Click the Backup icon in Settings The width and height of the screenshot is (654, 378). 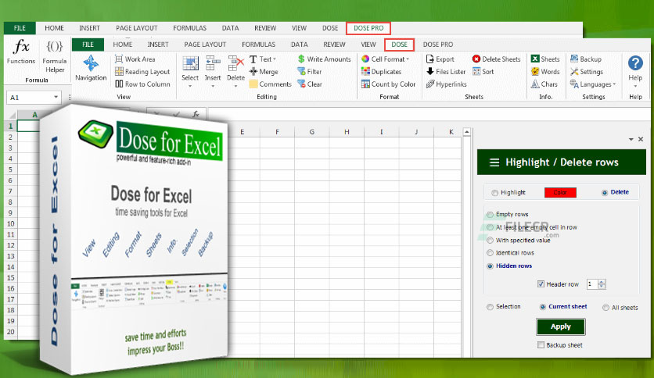pyautogui.click(x=574, y=59)
